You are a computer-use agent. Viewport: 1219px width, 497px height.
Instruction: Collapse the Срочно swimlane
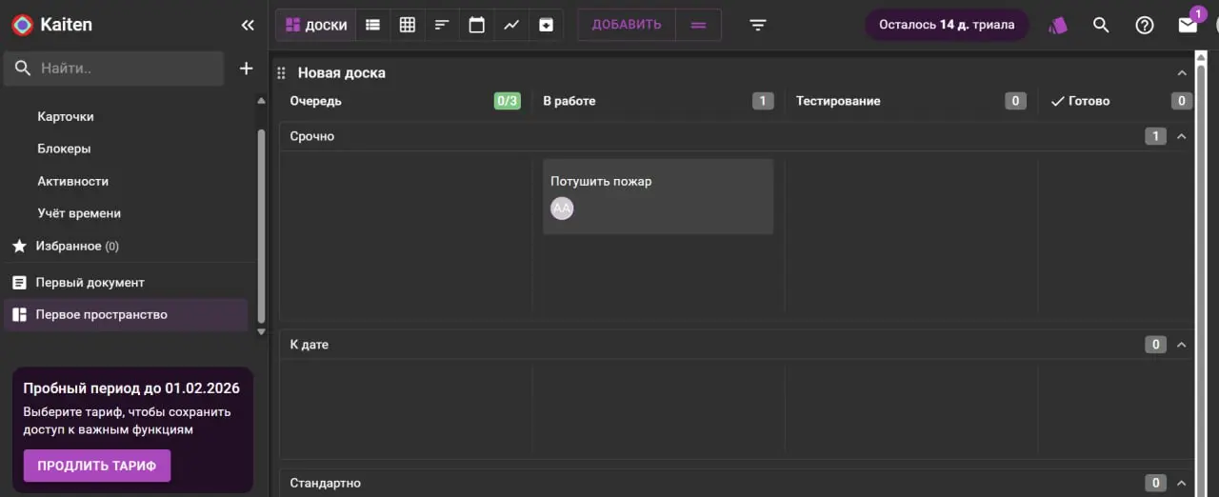[1182, 136]
